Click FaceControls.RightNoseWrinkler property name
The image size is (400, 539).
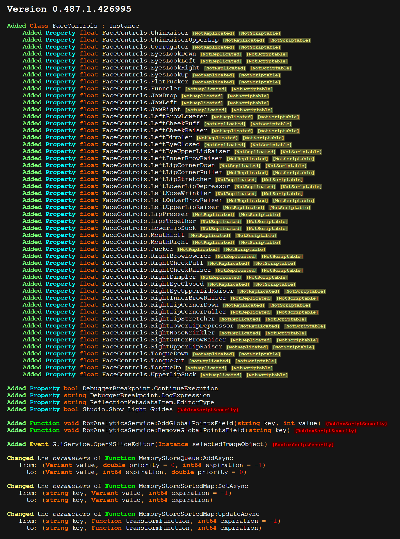[159, 333]
